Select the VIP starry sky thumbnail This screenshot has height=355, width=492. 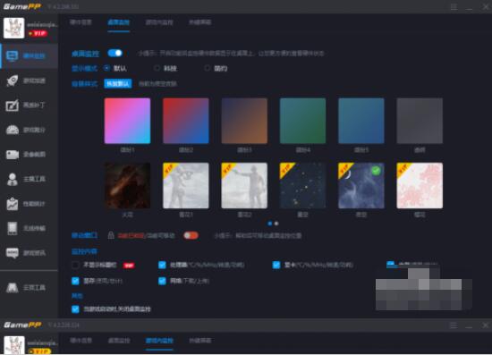(302, 185)
